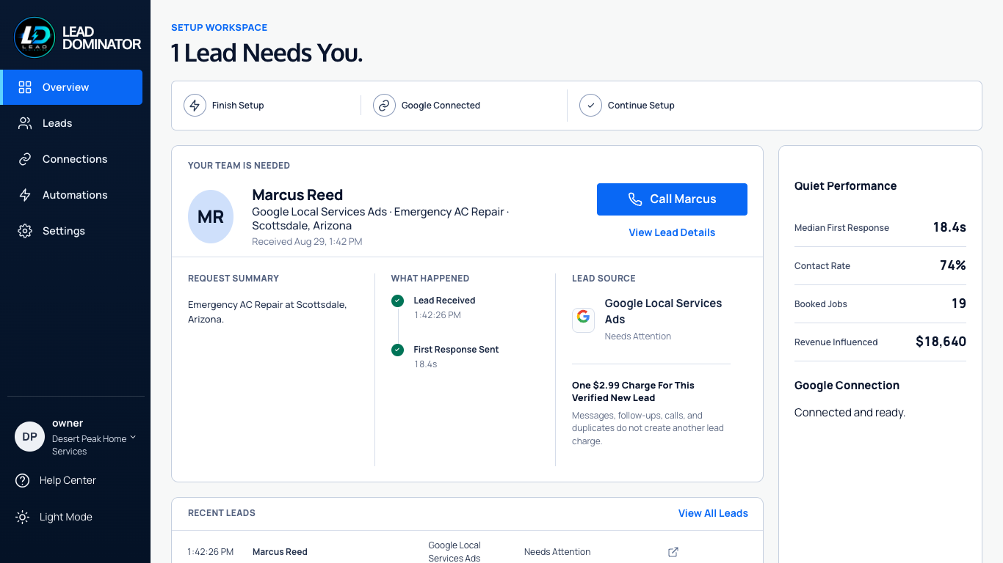The height and width of the screenshot is (563, 1003).
Task: Click the Lead Dominator logo
Action: [x=78, y=37]
